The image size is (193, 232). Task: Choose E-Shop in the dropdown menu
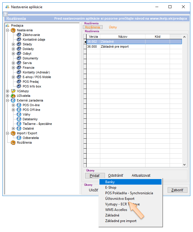point(110,188)
